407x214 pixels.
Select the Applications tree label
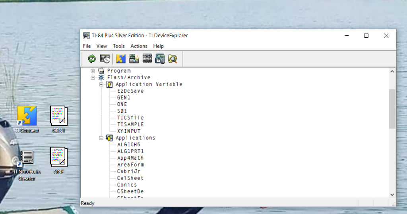(x=136, y=138)
